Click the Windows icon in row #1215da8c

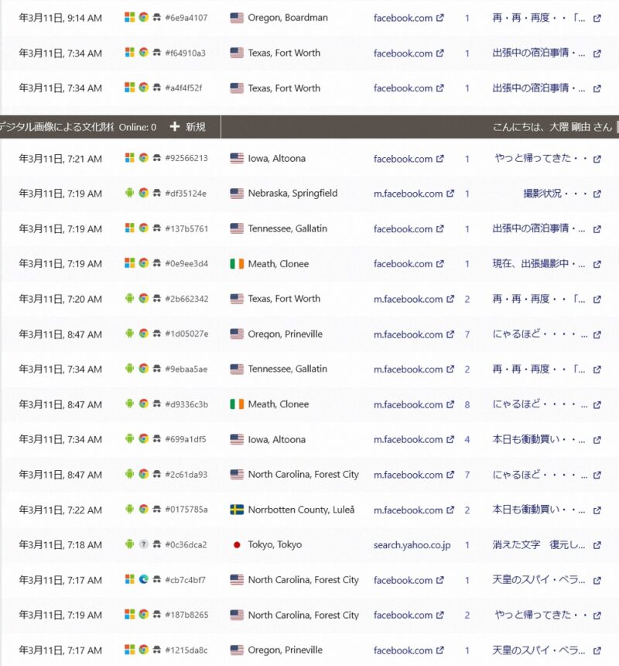coord(130,651)
